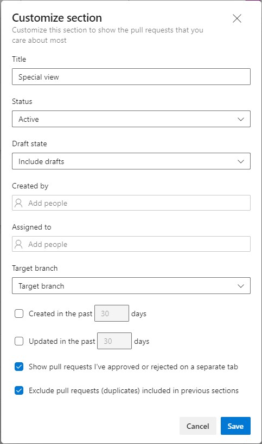Screen dimensions: 262x444
Task: Uncheck Exclude duplicate pull requests option
Action: point(19,391)
